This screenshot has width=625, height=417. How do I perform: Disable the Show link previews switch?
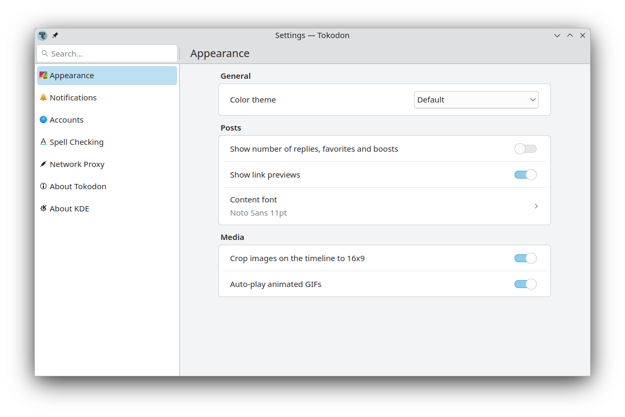[x=525, y=175]
